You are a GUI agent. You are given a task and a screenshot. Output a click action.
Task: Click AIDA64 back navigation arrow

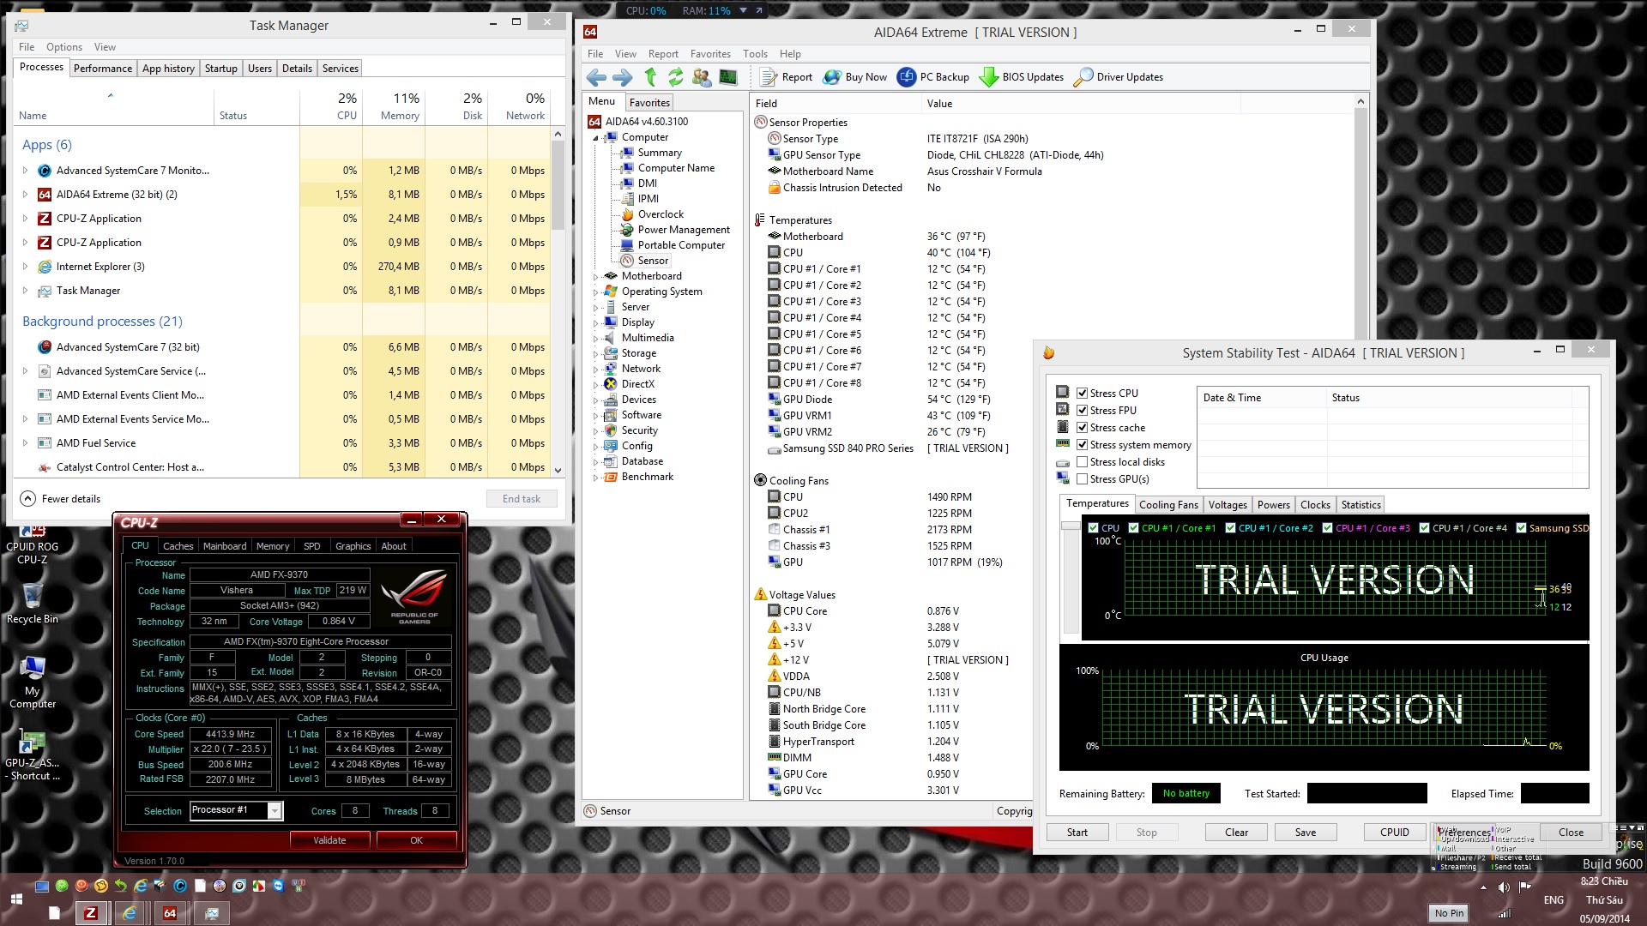click(x=596, y=77)
